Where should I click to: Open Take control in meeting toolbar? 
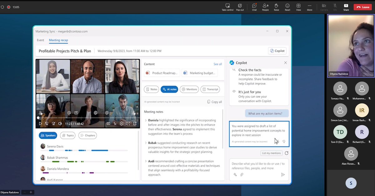point(227,7)
